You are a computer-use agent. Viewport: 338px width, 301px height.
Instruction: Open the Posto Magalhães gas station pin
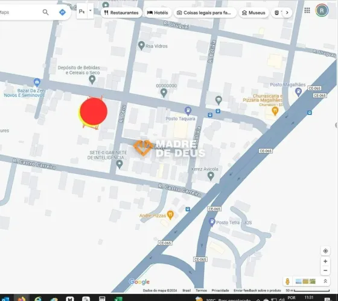click(298, 92)
